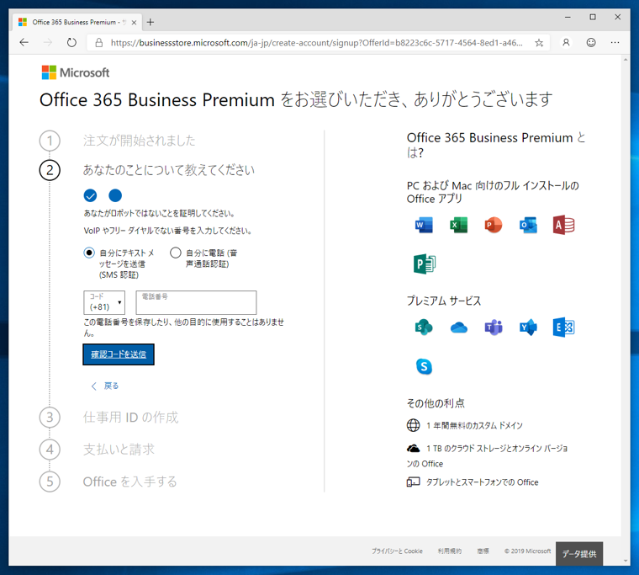639x575 pixels.
Task: Click step 1 circle 注文が開始されました
Action: 50,141
